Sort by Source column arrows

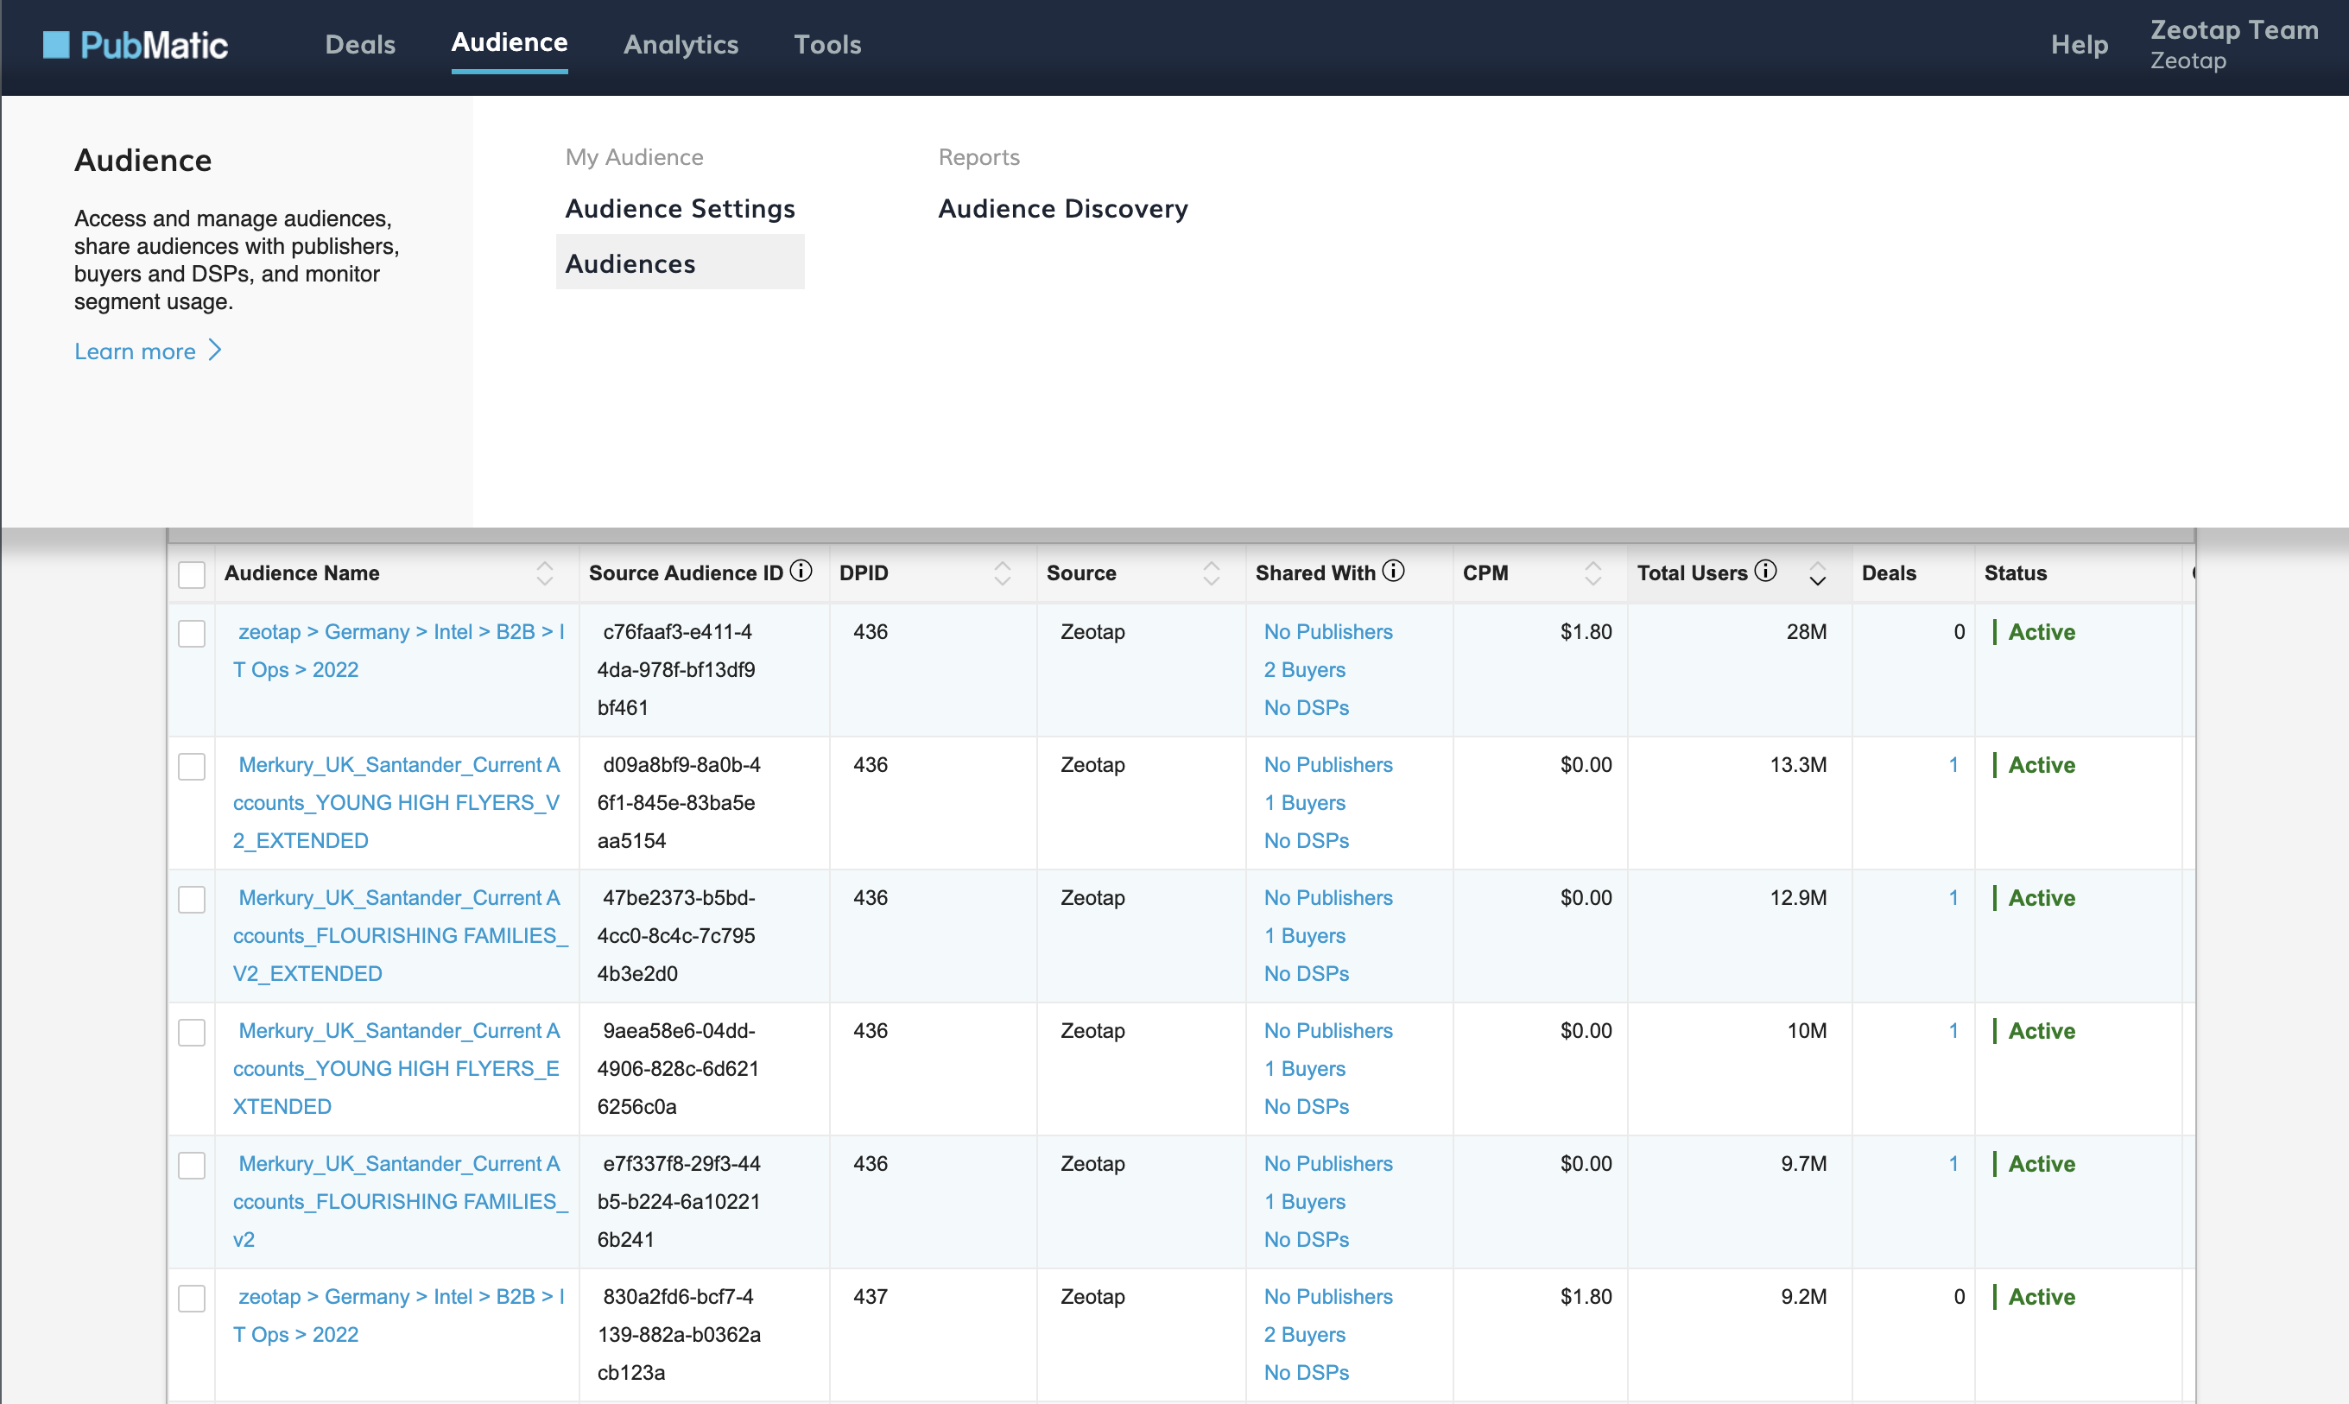tap(1211, 573)
